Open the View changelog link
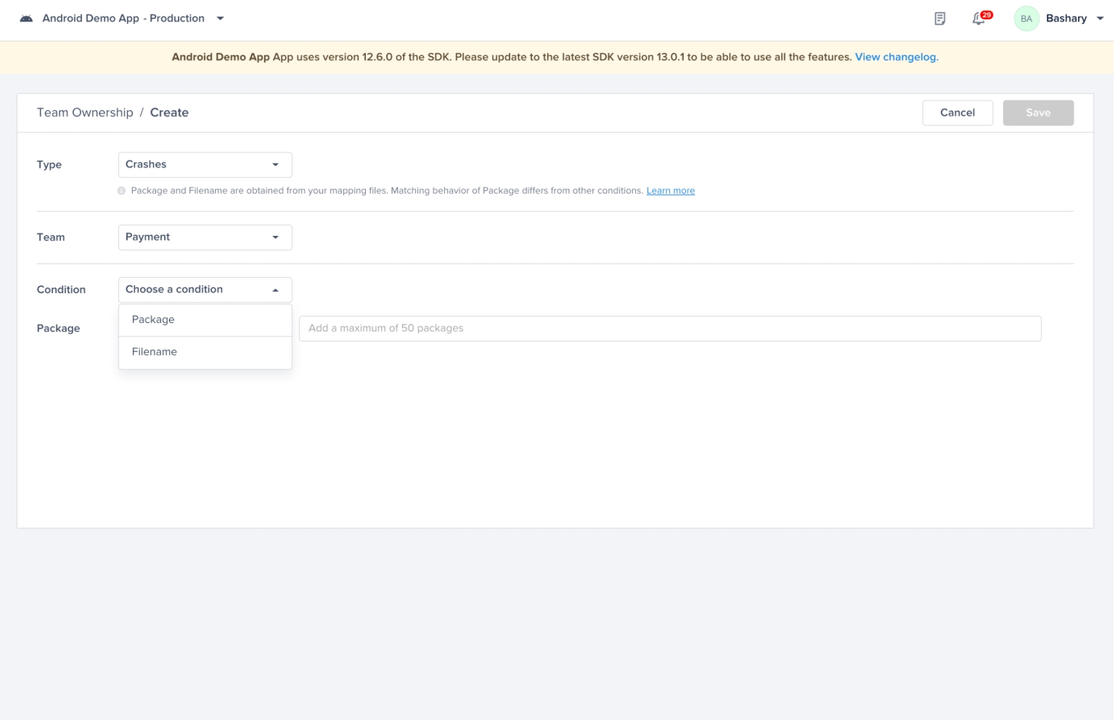This screenshot has width=1115, height=720. (x=896, y=57)
